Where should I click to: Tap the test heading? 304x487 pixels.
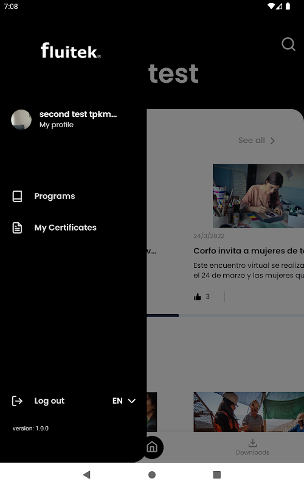[173, 74]
